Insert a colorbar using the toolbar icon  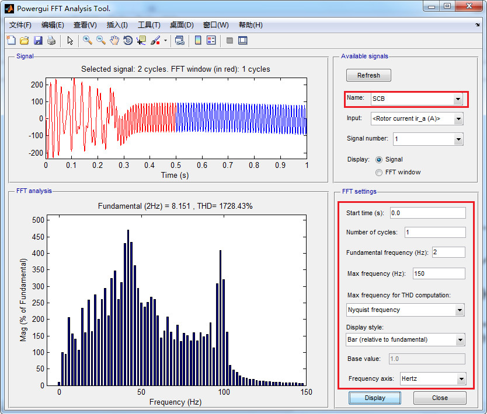click(197, 40)
